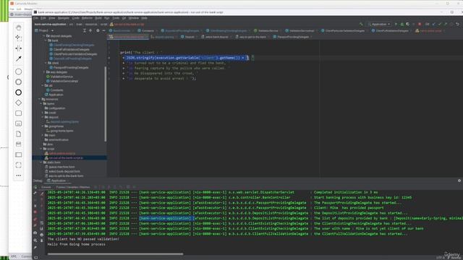Open the Refactor menu

pyautogui.click(x=87, y=18)
